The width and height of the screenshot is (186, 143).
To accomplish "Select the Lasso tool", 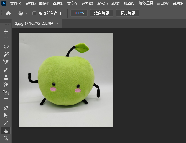I will coord(6,47).
